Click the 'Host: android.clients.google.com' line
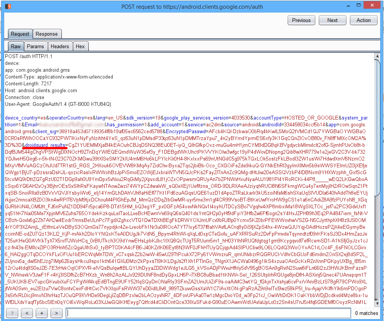 41,91
